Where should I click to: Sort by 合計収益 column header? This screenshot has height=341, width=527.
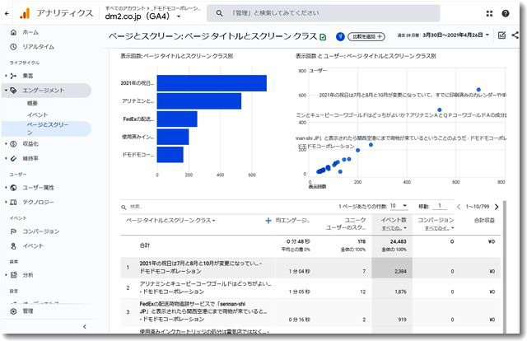(x=484, y=221)
